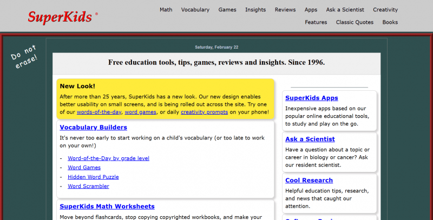This screenshot has height=220, width=433.
Task: Open the Features navigation link
Action: point(316,23)
